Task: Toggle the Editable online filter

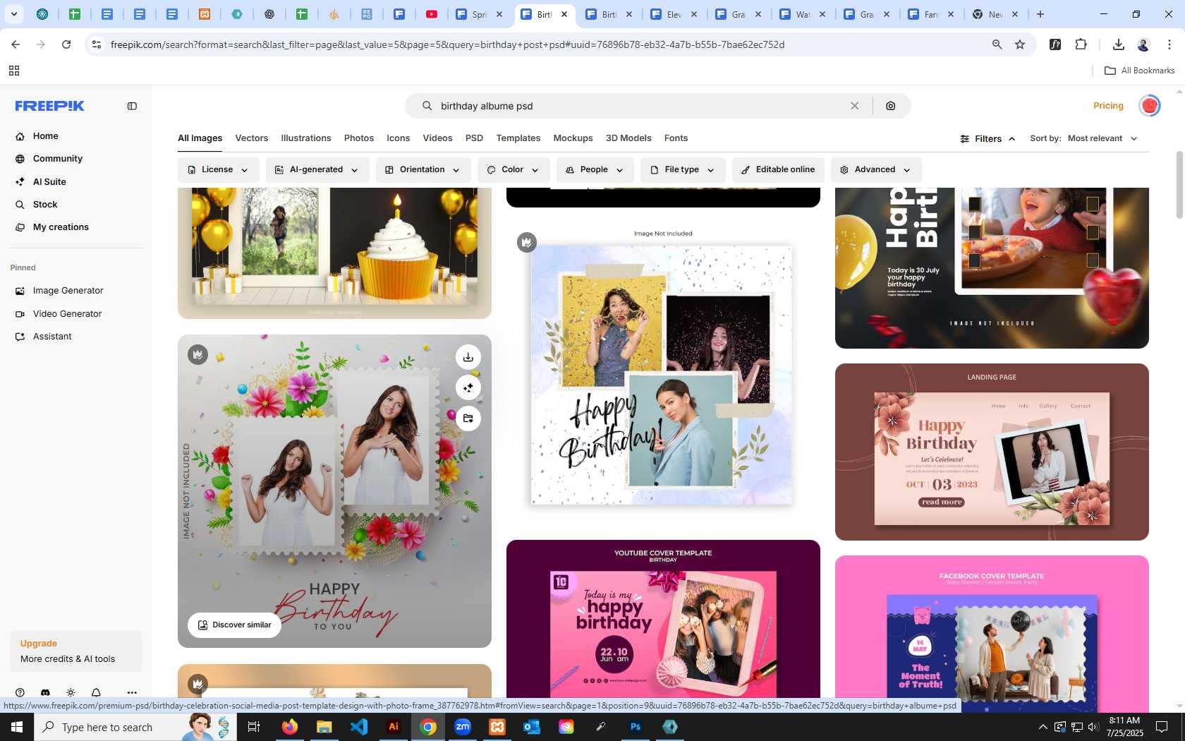Action: [778, 170]
